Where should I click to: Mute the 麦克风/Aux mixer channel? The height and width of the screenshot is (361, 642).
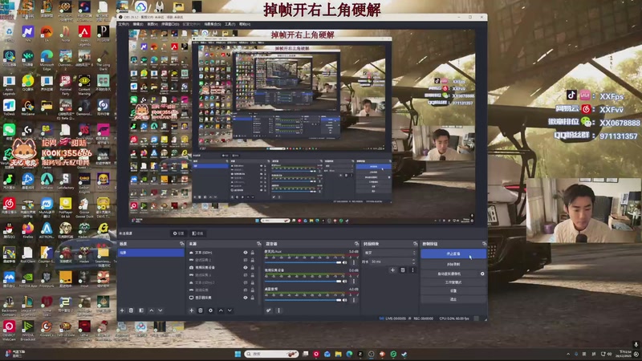(x=345, y=262)
